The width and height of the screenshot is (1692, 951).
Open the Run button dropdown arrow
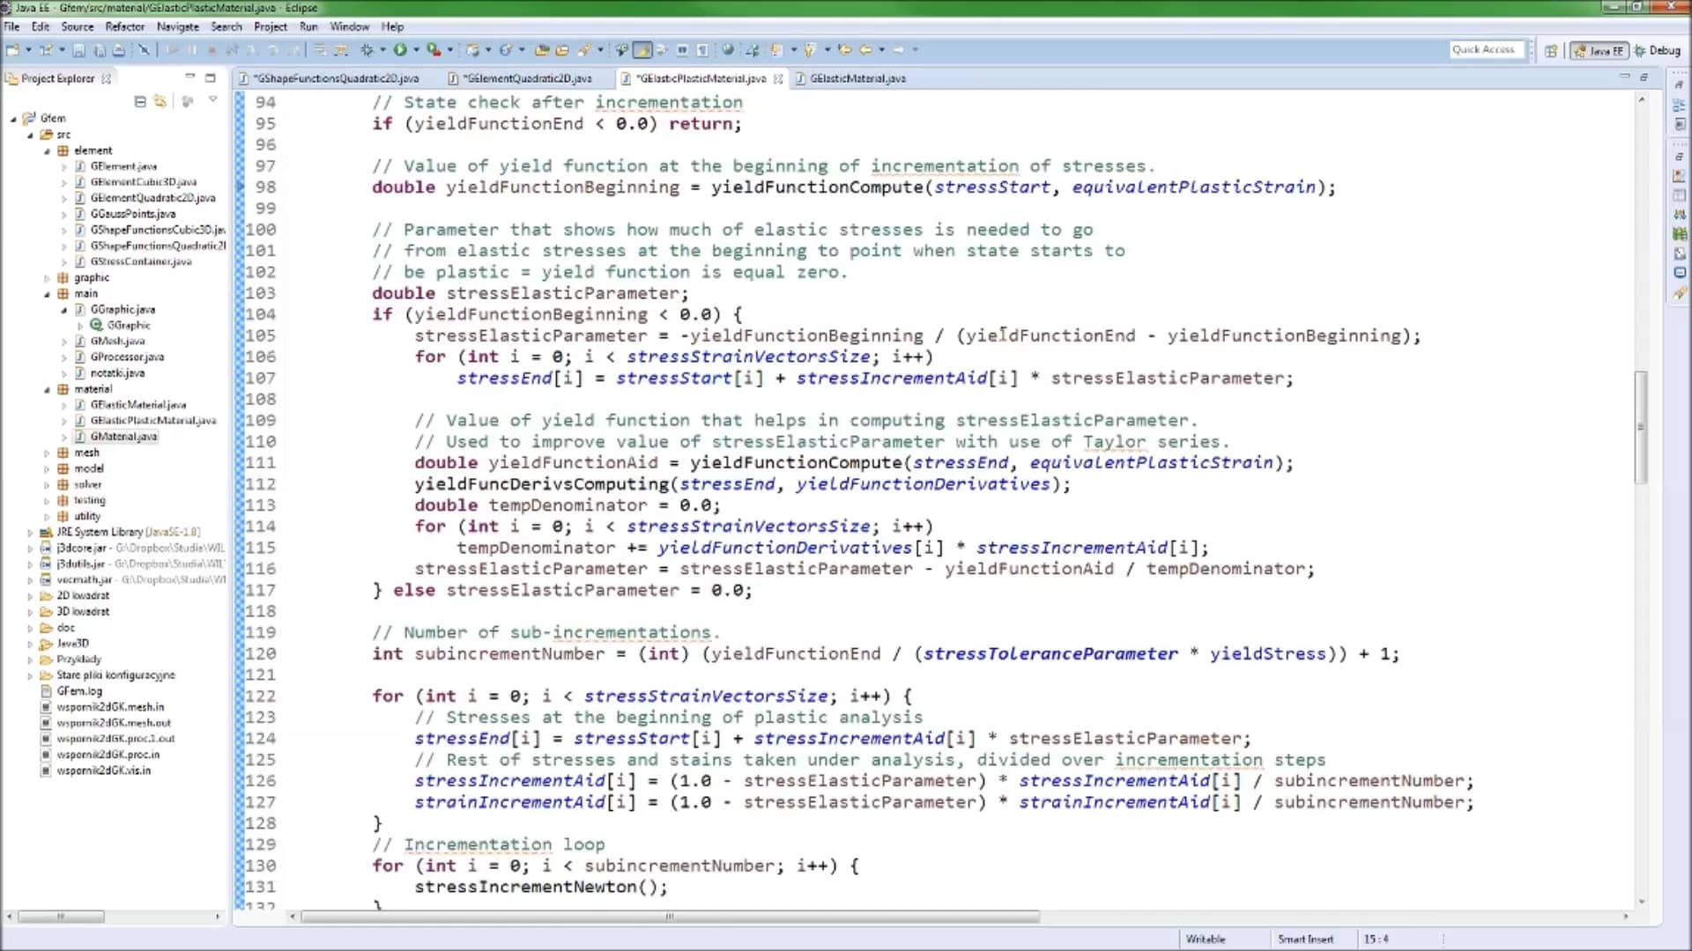[416, 50]
